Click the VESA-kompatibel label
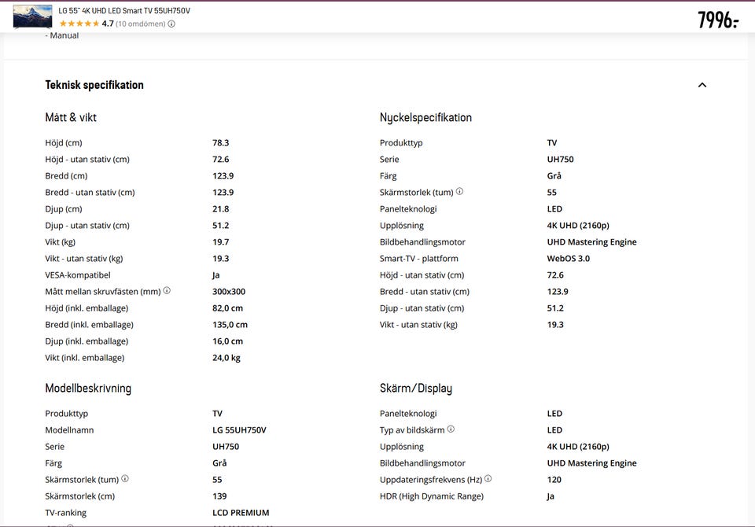755x527 pixels. click(78, 275)
